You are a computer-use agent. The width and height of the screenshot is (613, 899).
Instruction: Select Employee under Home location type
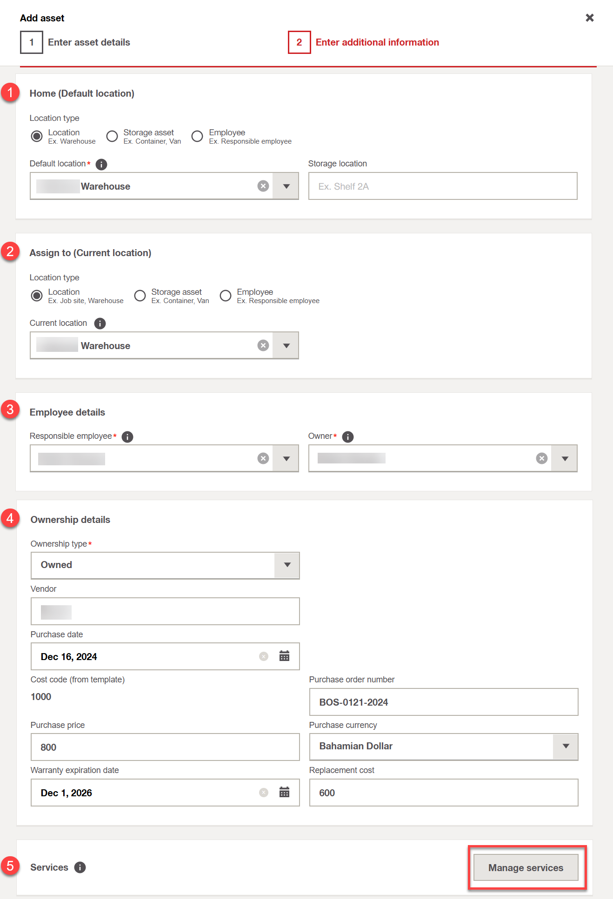[198, 136]
